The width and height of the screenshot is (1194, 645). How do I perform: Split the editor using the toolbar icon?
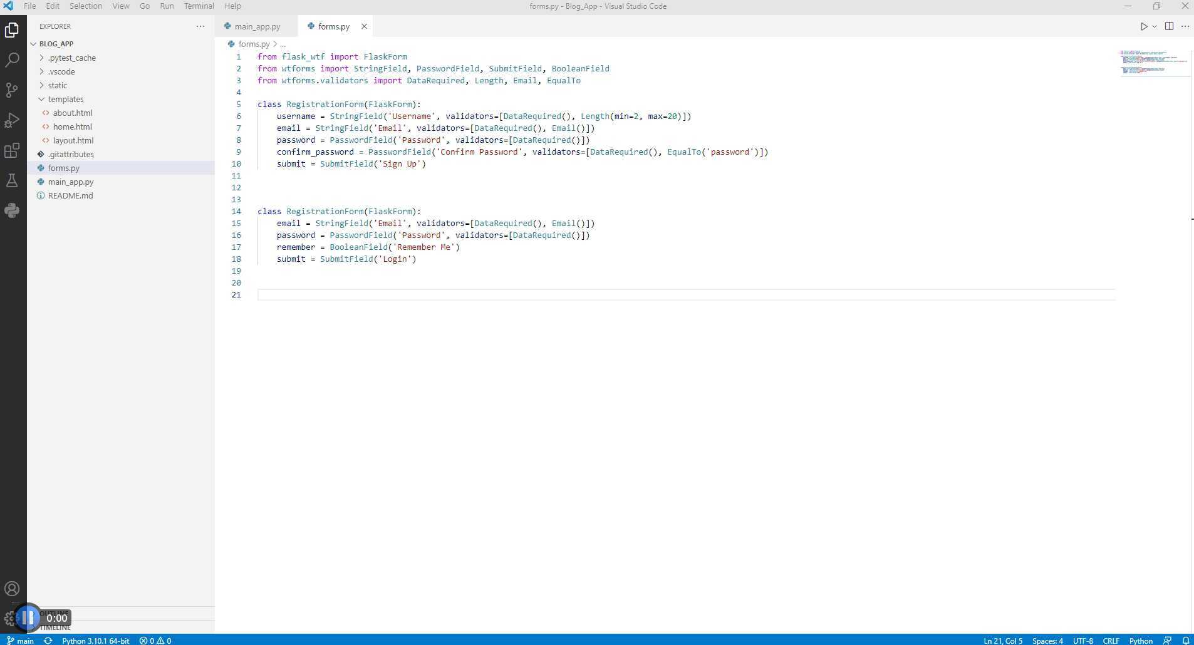coord(1168,26)
